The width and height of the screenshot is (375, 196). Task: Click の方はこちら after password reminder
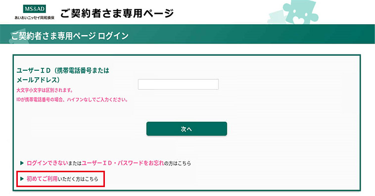coord(178,163)
